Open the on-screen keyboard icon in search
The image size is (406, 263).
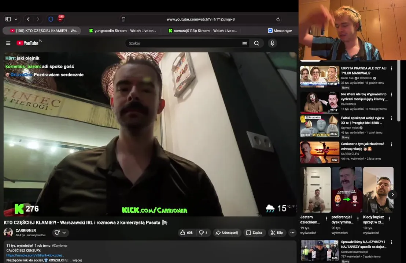244,43
